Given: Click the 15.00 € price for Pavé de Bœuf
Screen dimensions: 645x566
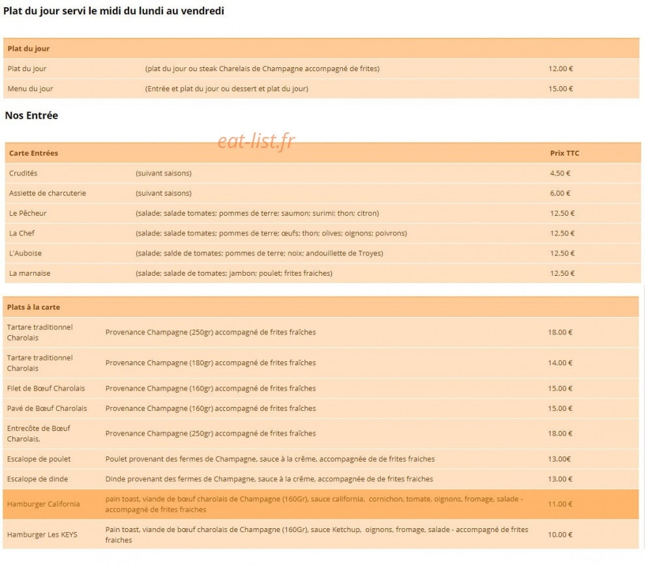Looking at the screenshot, I should pyautogui.click(x=560, y=408).
